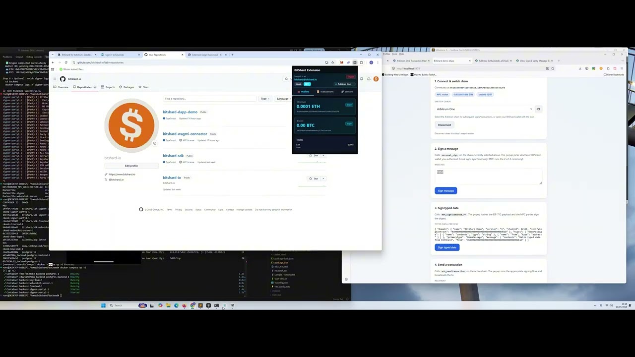Switch to the Overview tab on GitHub
635x357 pixels.
tap(61, 87)
